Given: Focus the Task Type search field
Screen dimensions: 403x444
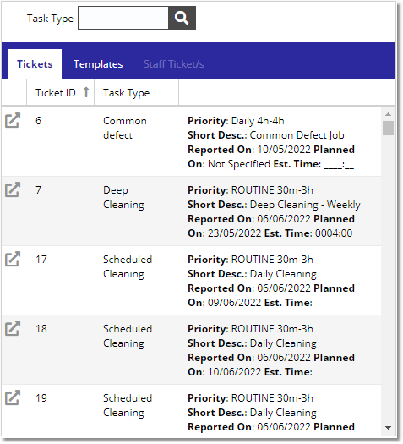Looking at the screenshot, I should point(123,18).
